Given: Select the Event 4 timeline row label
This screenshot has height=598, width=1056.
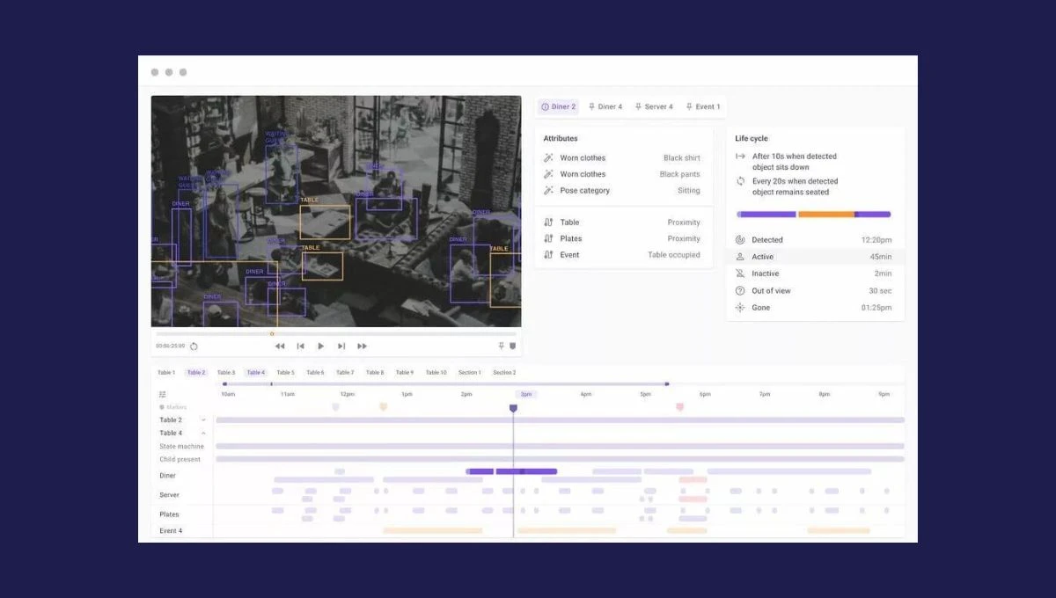Looking at the screenshot, I should pyautogui.click(x=171, y=531).
